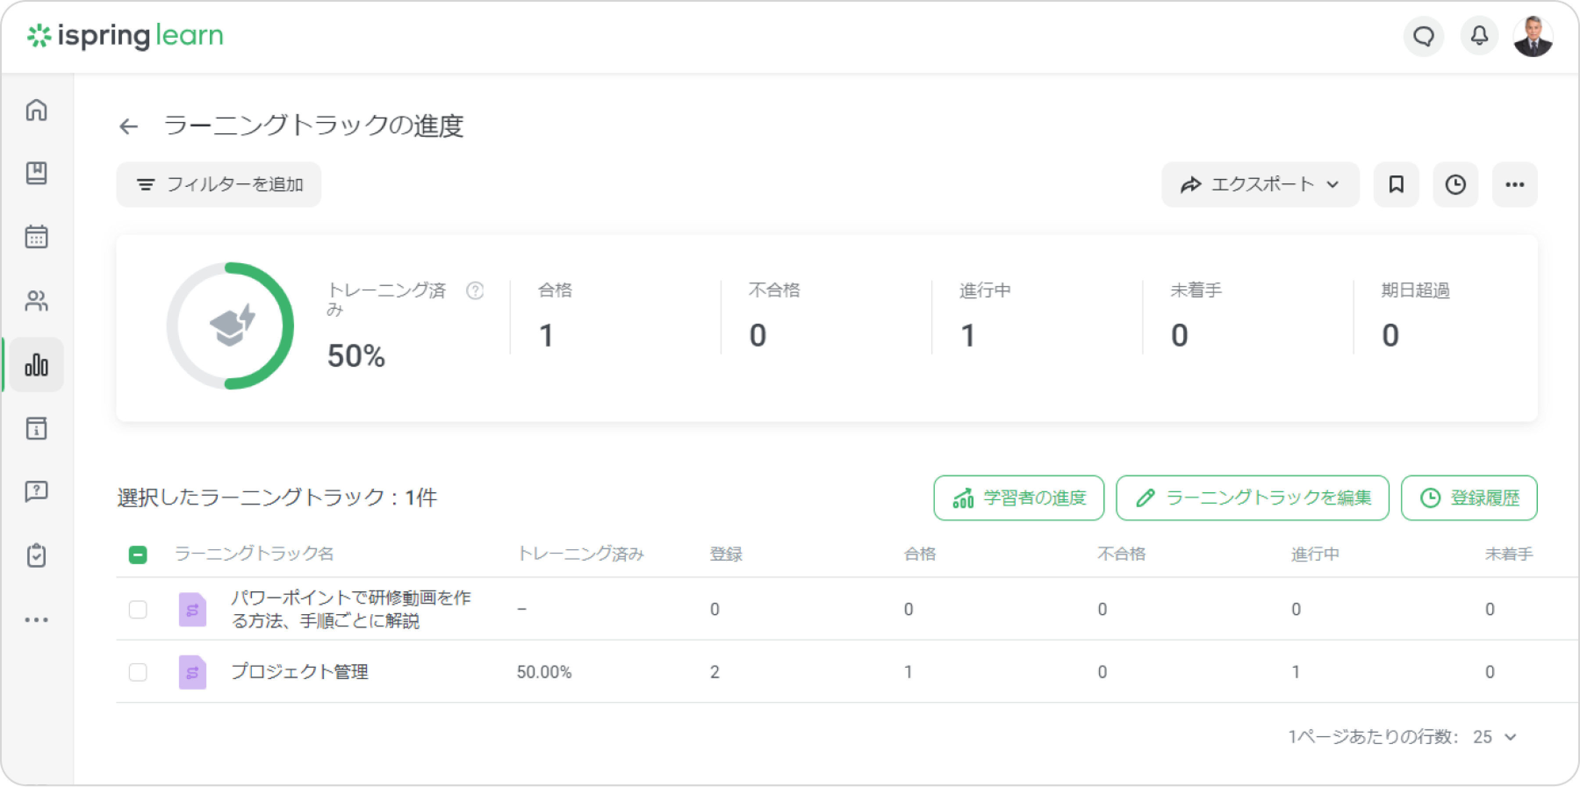This screenshot has height=787, width=1580.
Task: Open the Home sidebar icon
Action: (36, 110)
